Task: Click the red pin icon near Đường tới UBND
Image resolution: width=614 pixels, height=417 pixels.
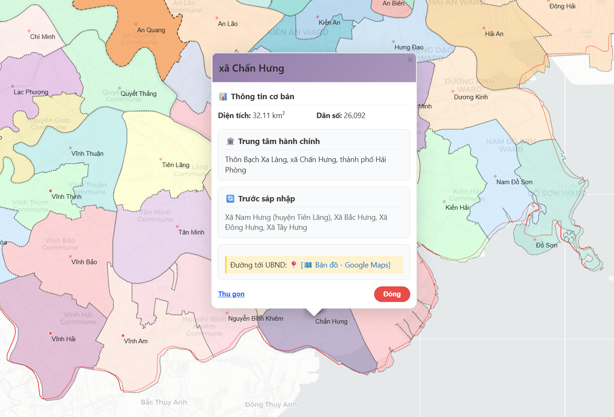Action: (x=294, y=265)
